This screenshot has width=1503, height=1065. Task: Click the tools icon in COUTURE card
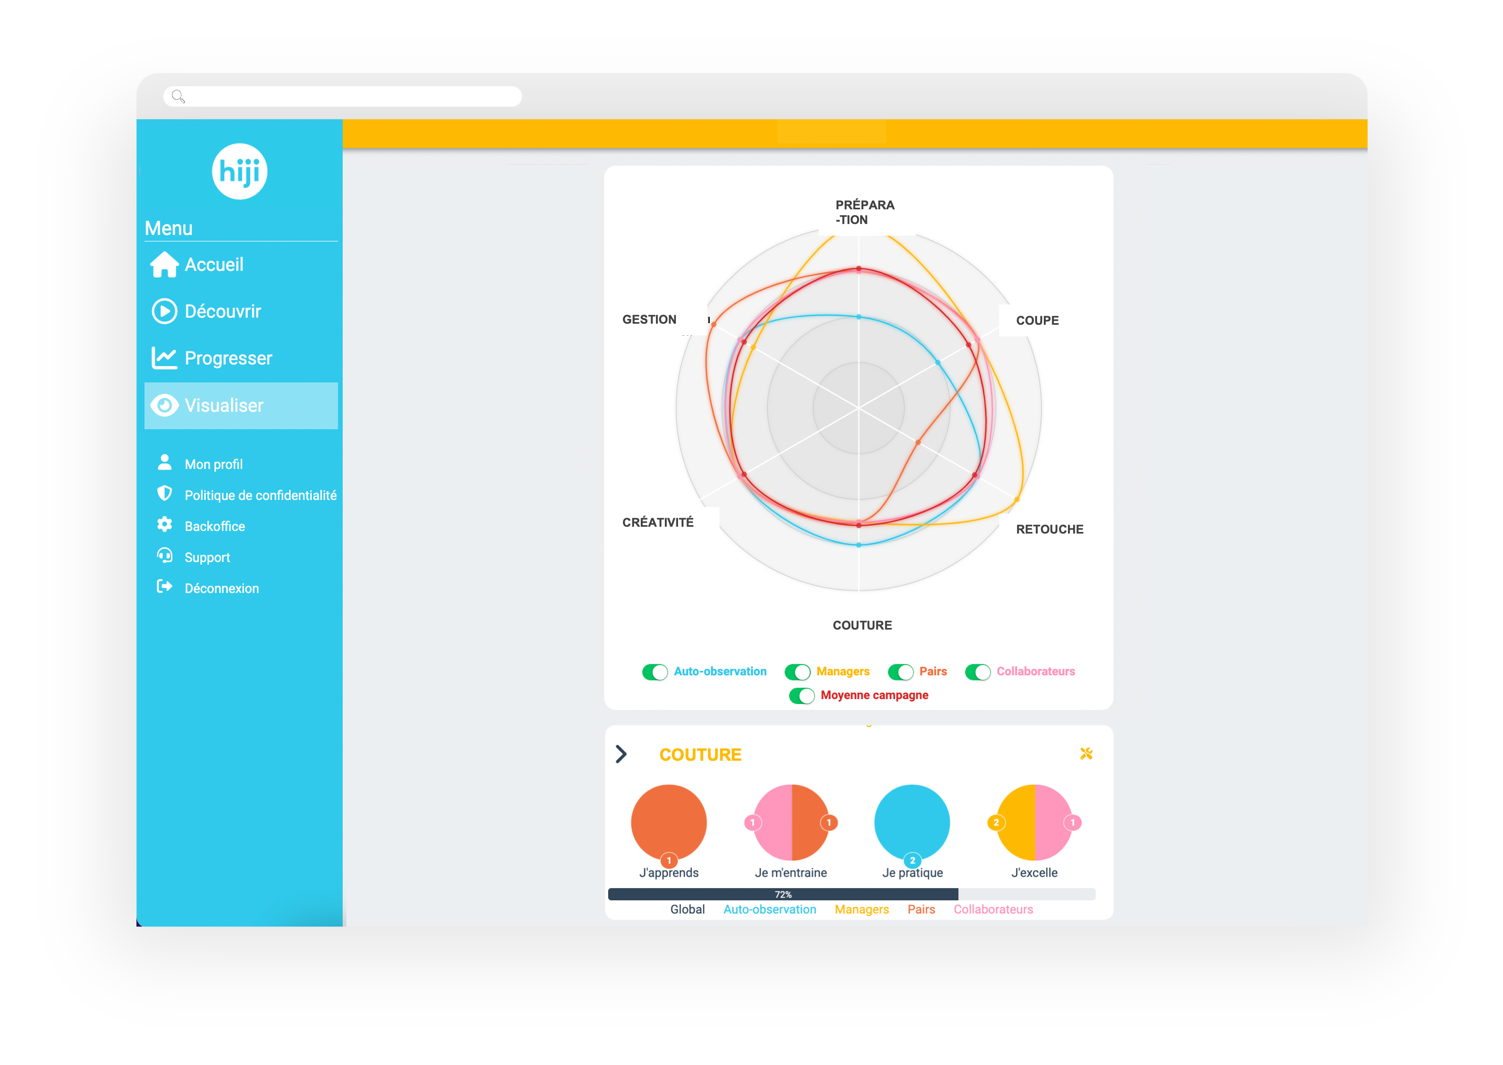(x=1086, y=754)
